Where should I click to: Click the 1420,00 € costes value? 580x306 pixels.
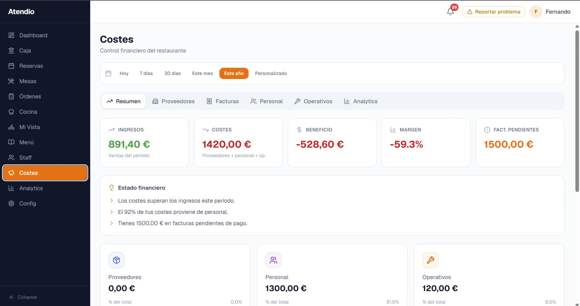point(226,144)
